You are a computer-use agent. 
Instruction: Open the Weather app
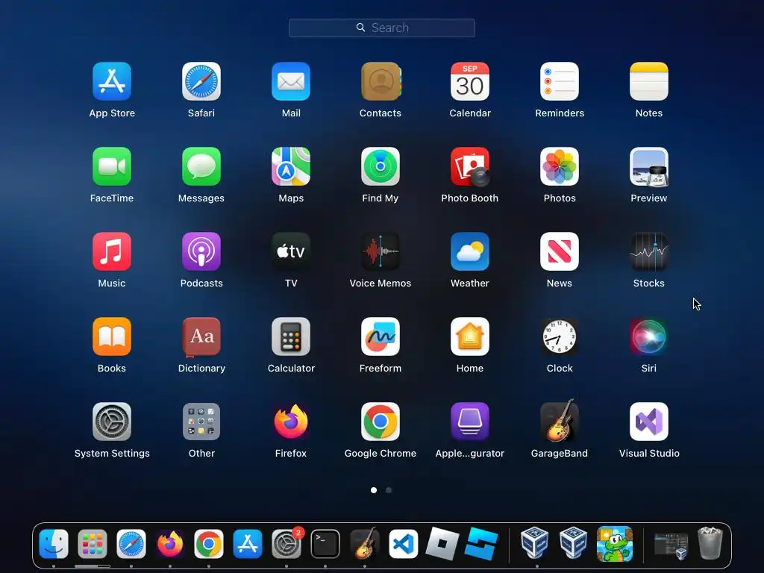point(470,251)
